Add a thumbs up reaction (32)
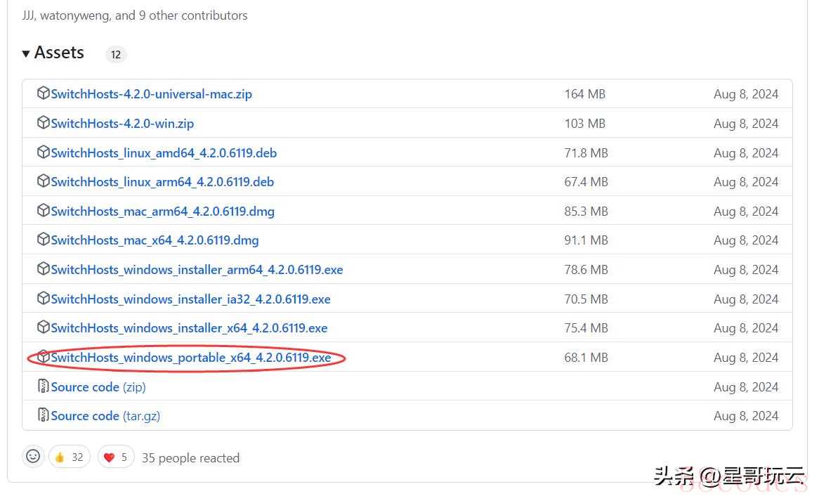Screen dimensions: 819x501 tap(70, 457)
